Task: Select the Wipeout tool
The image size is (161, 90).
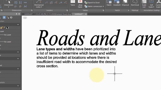Action: tap(125, 3)
